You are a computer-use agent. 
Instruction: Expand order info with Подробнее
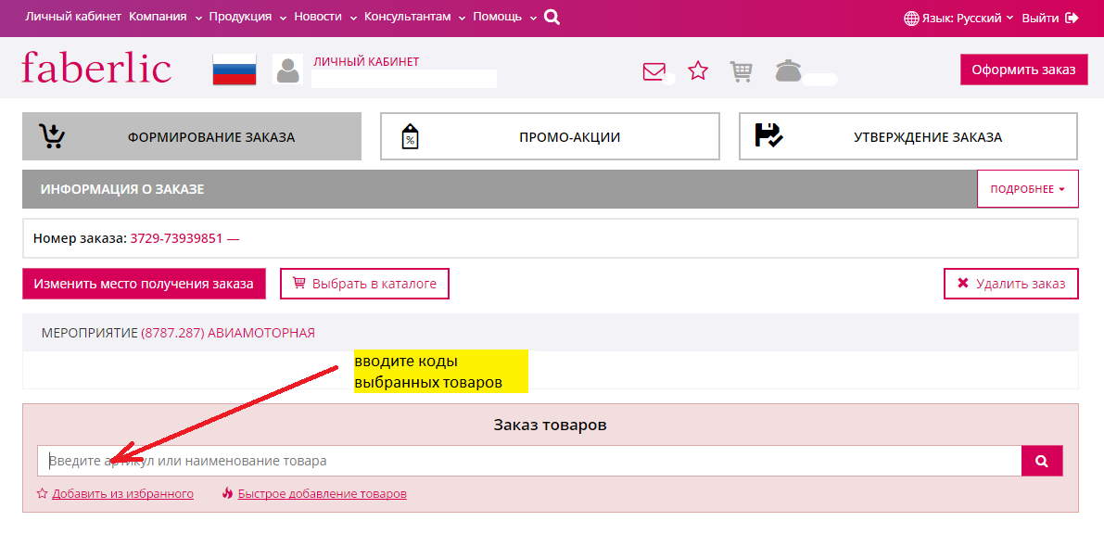tap(1027, 189)
